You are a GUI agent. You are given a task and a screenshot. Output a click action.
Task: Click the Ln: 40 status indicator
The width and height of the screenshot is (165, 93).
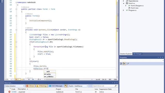pos(98,79)
